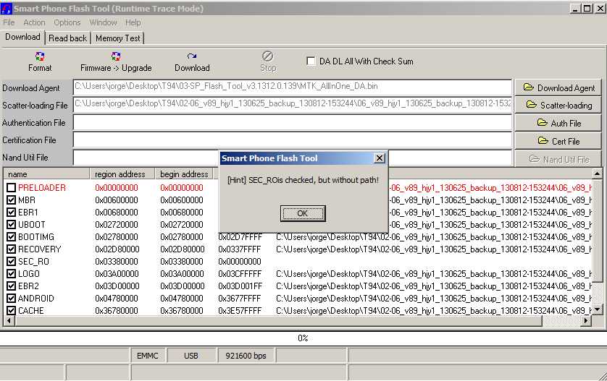Uncheck the EBR1 partition checkbox

pos(11,212)
